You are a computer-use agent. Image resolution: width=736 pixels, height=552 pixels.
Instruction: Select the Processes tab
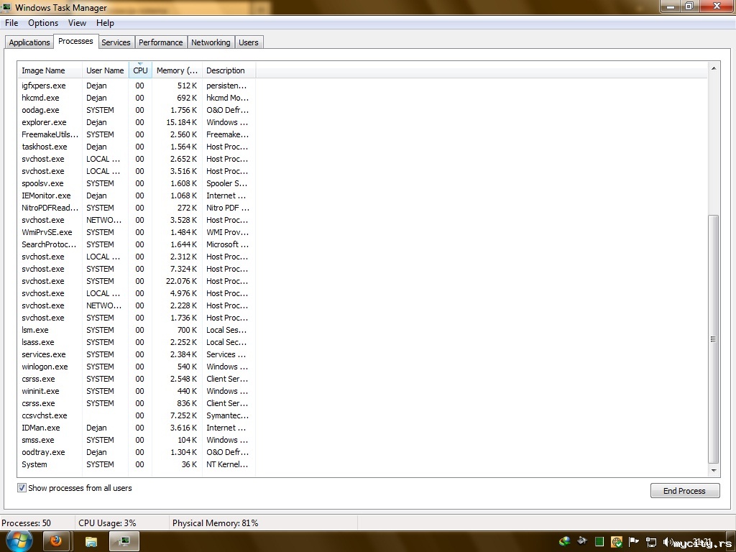[75, 41]
